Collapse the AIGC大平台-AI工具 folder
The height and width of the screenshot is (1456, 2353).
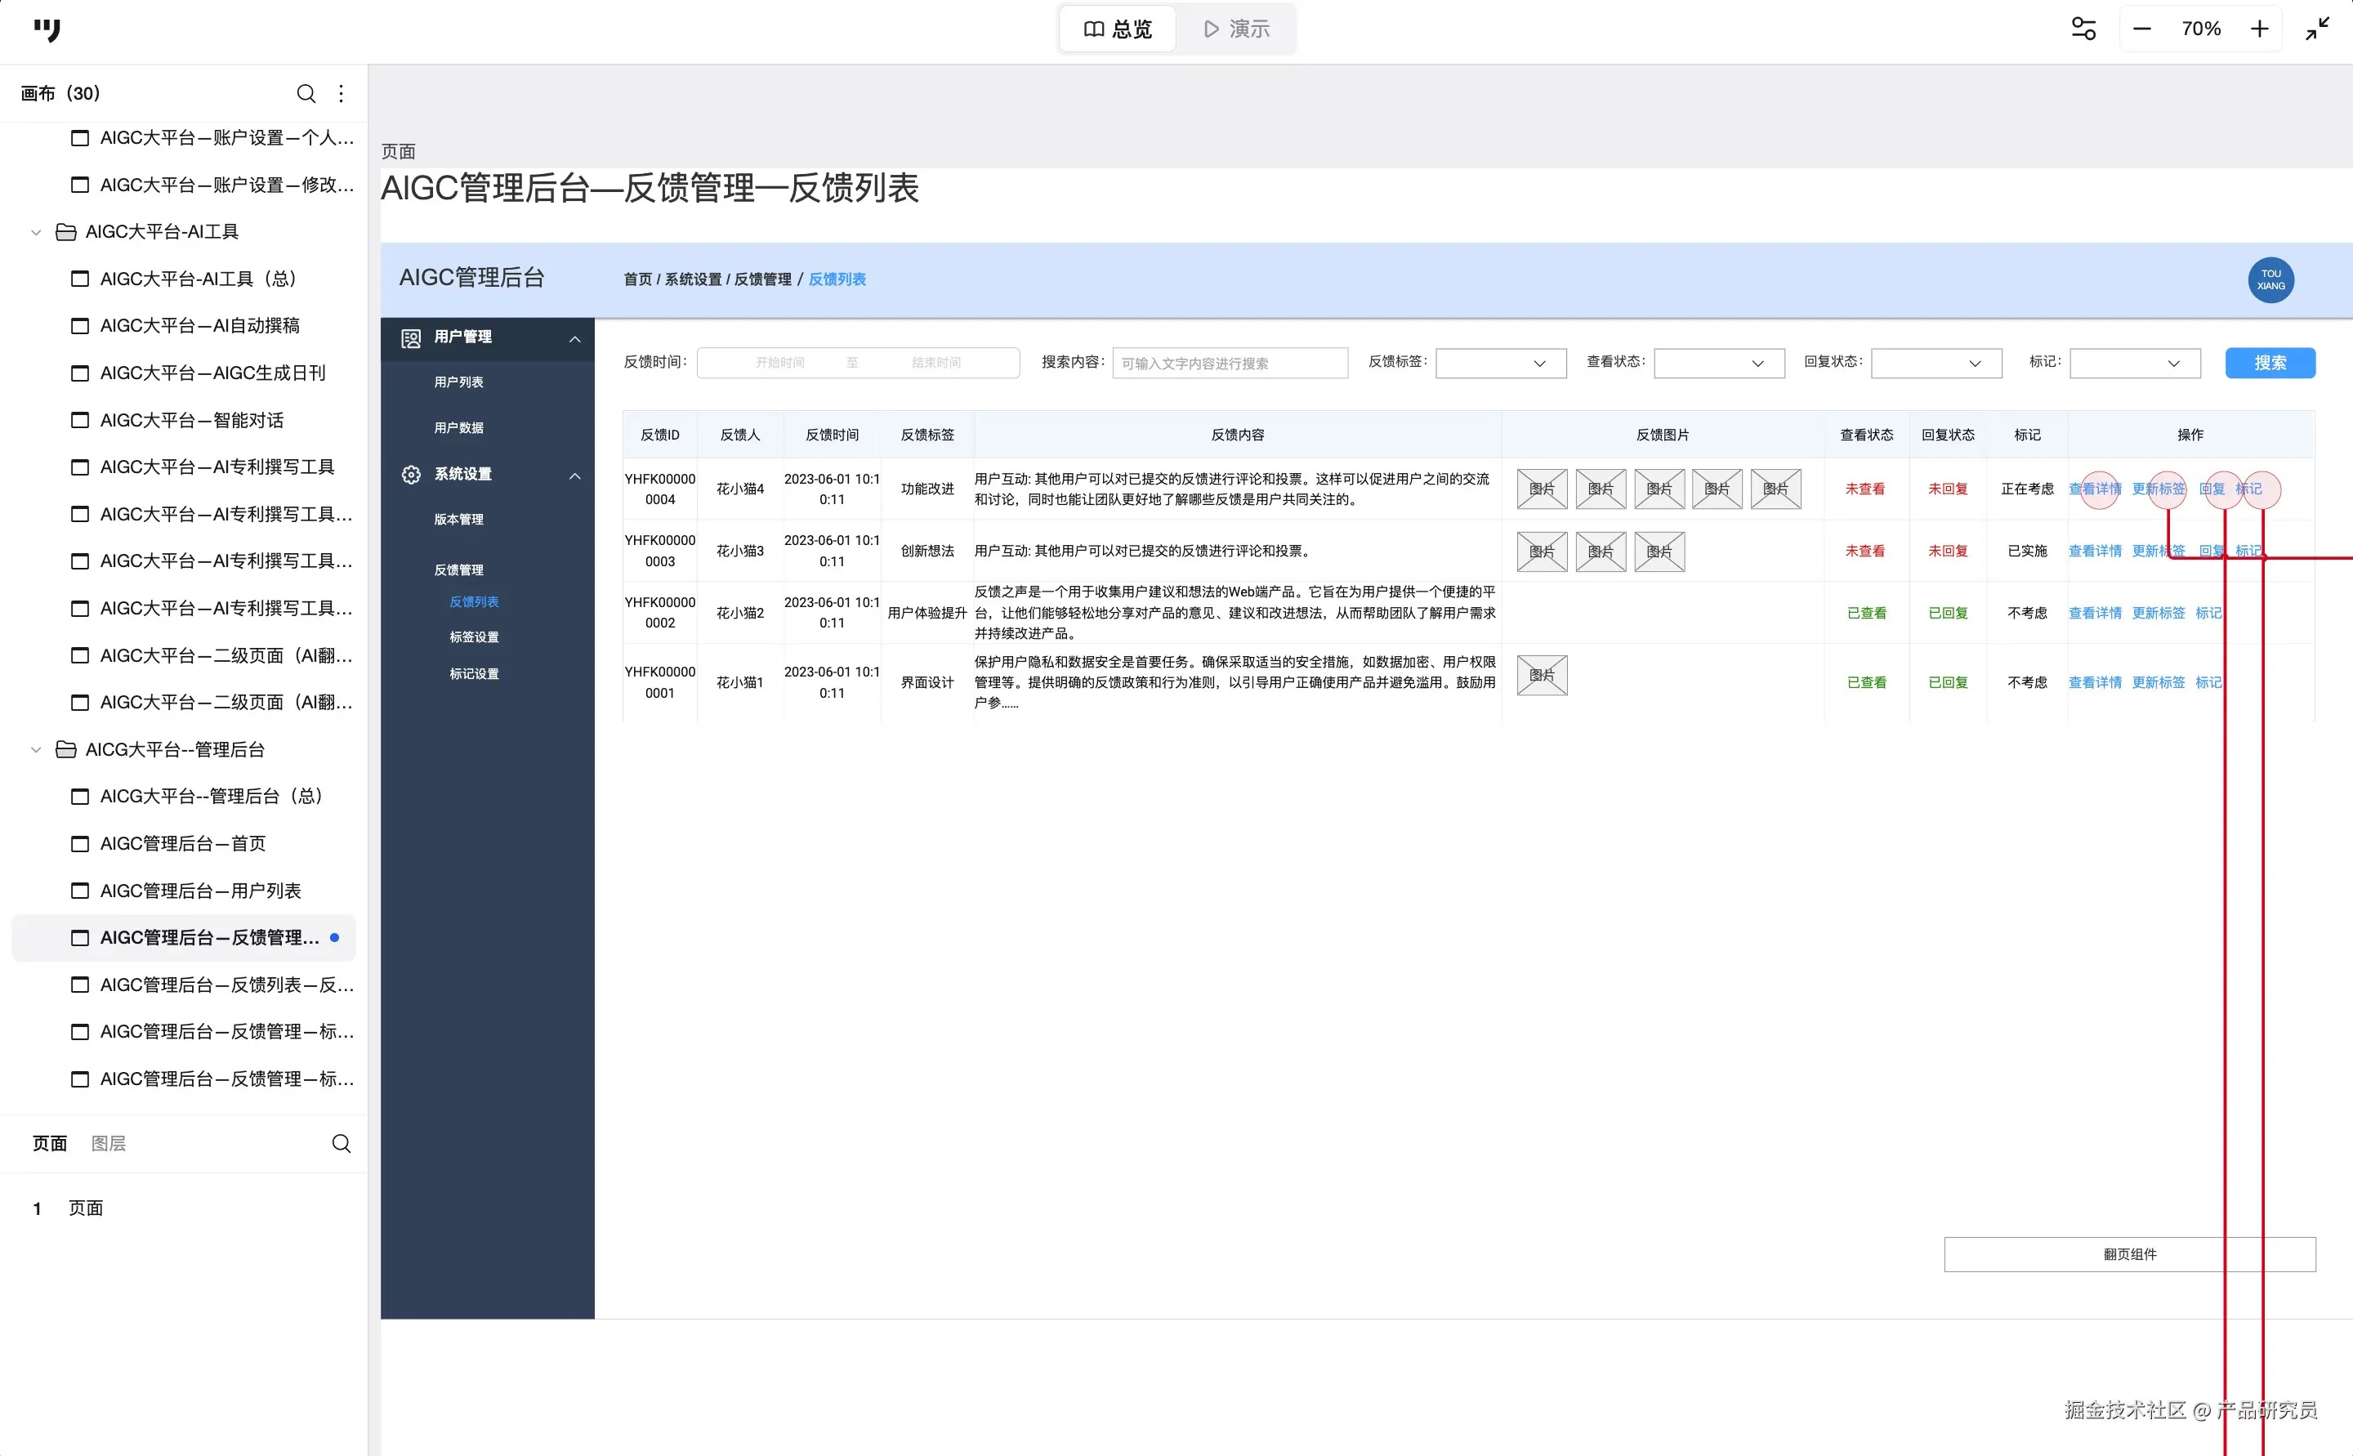click(37, 232)
